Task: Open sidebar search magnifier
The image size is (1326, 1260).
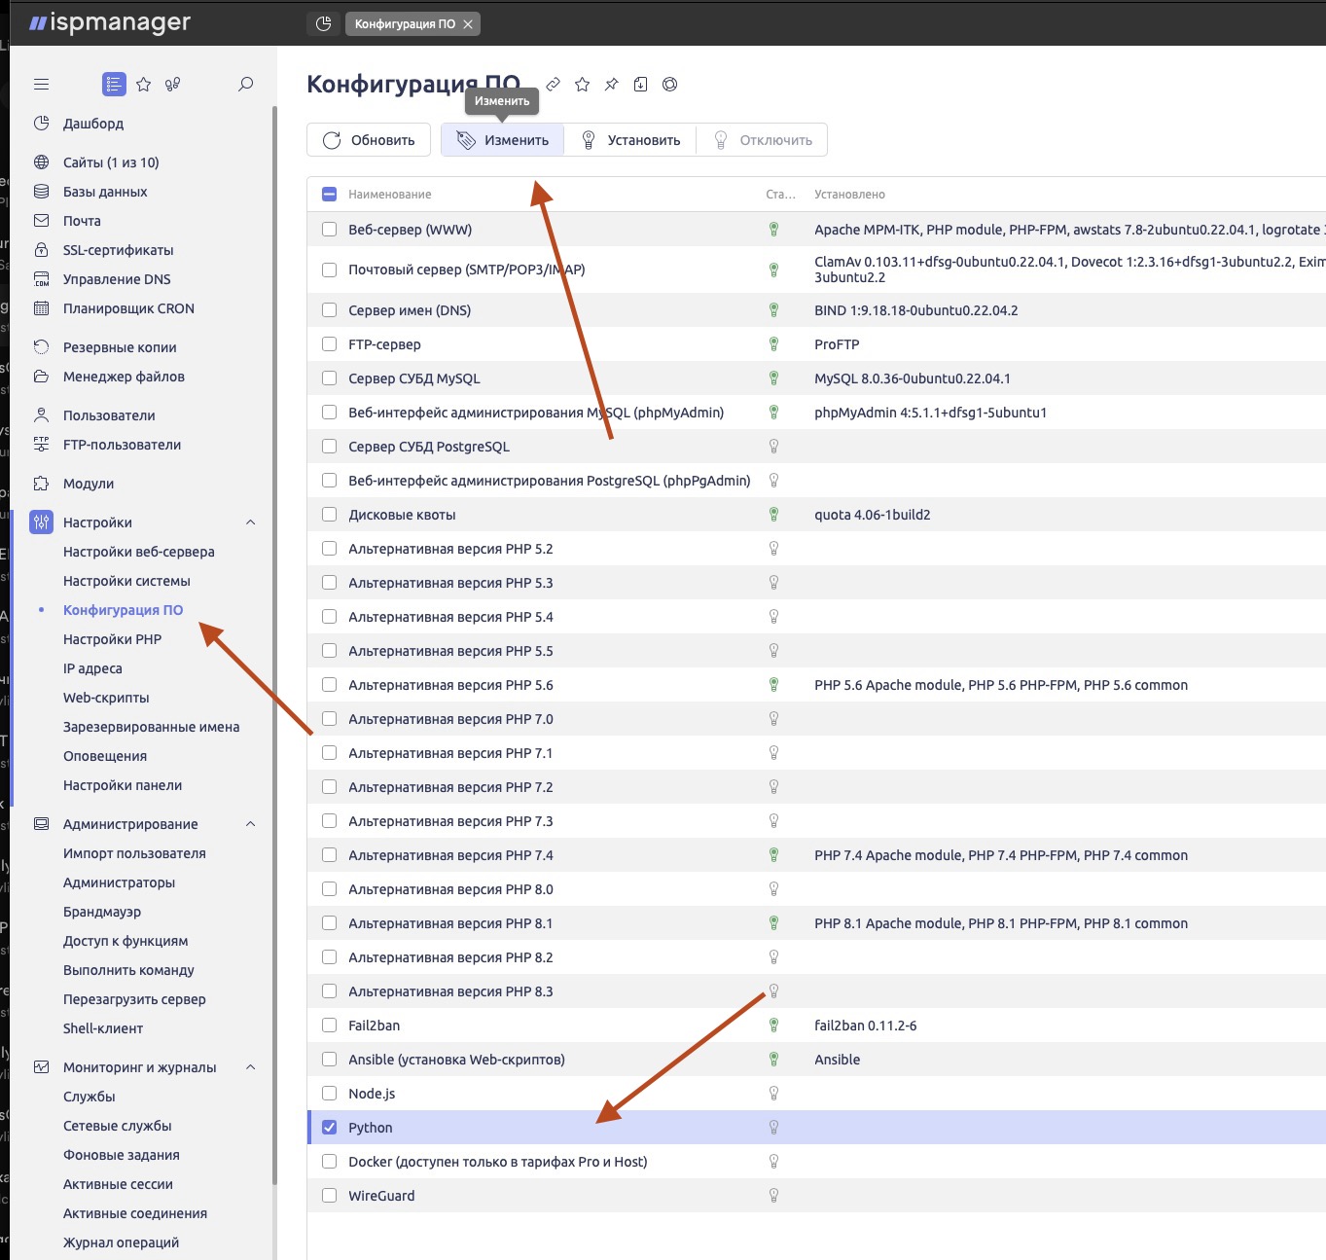Action: tap(246, 85)
